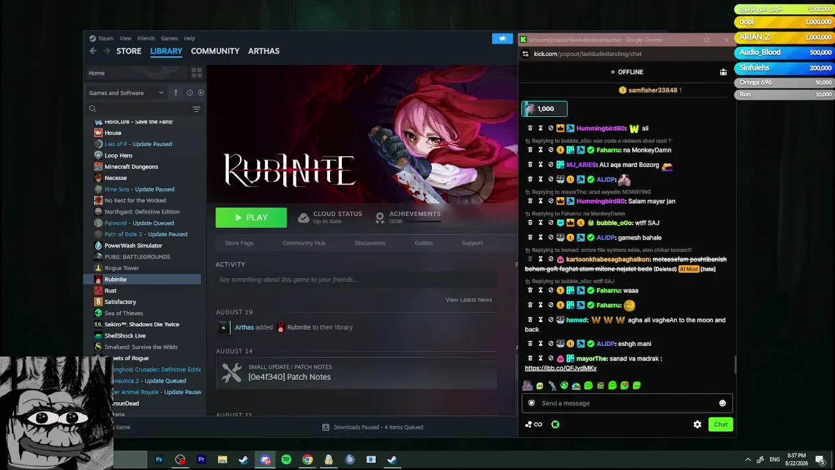
Task: Delete Hummingbird80's 'ali' message via trash icon
Action: pos(530,129)
